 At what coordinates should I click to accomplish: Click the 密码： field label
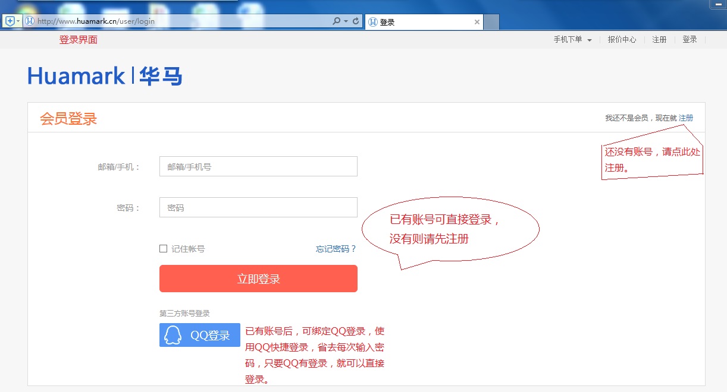coord(129,208)
